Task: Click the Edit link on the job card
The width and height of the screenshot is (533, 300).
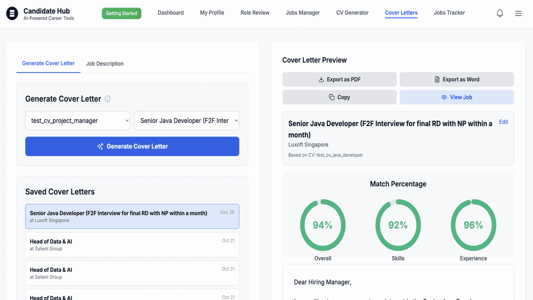Action: point(503,122)
